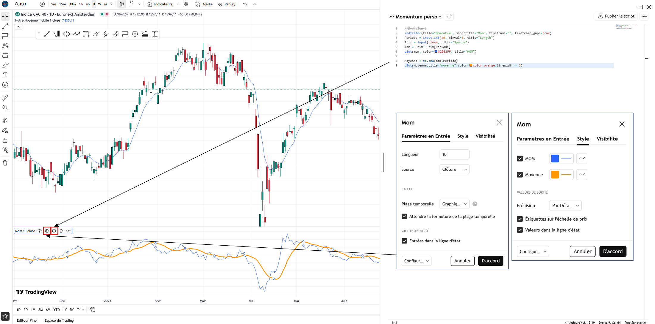The image size is (655, 324).
Task: Open the Précision dropdown
Action: 565,206
